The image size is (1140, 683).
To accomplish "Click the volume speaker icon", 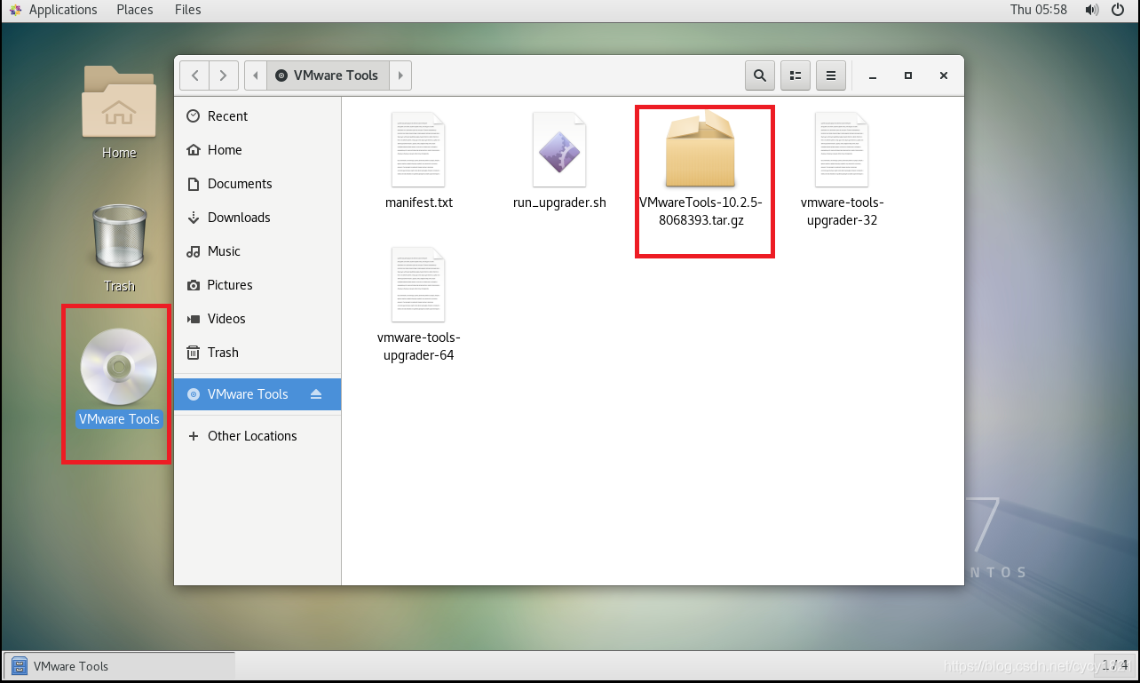I will 1092,10.
